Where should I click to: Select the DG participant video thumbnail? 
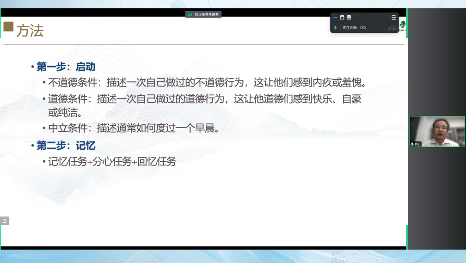437,131
